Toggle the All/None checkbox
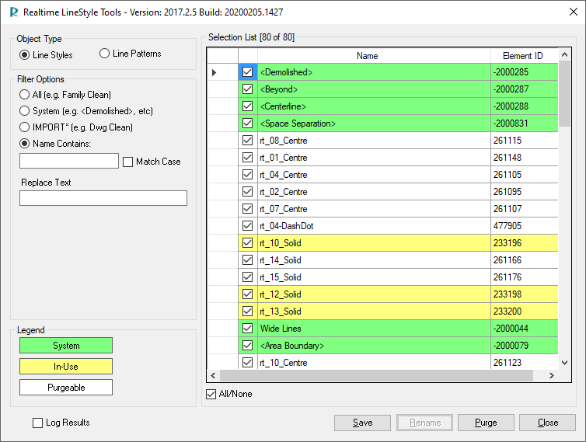The height and width of the screenshot is (442, 586). click(x=211, y=394)
